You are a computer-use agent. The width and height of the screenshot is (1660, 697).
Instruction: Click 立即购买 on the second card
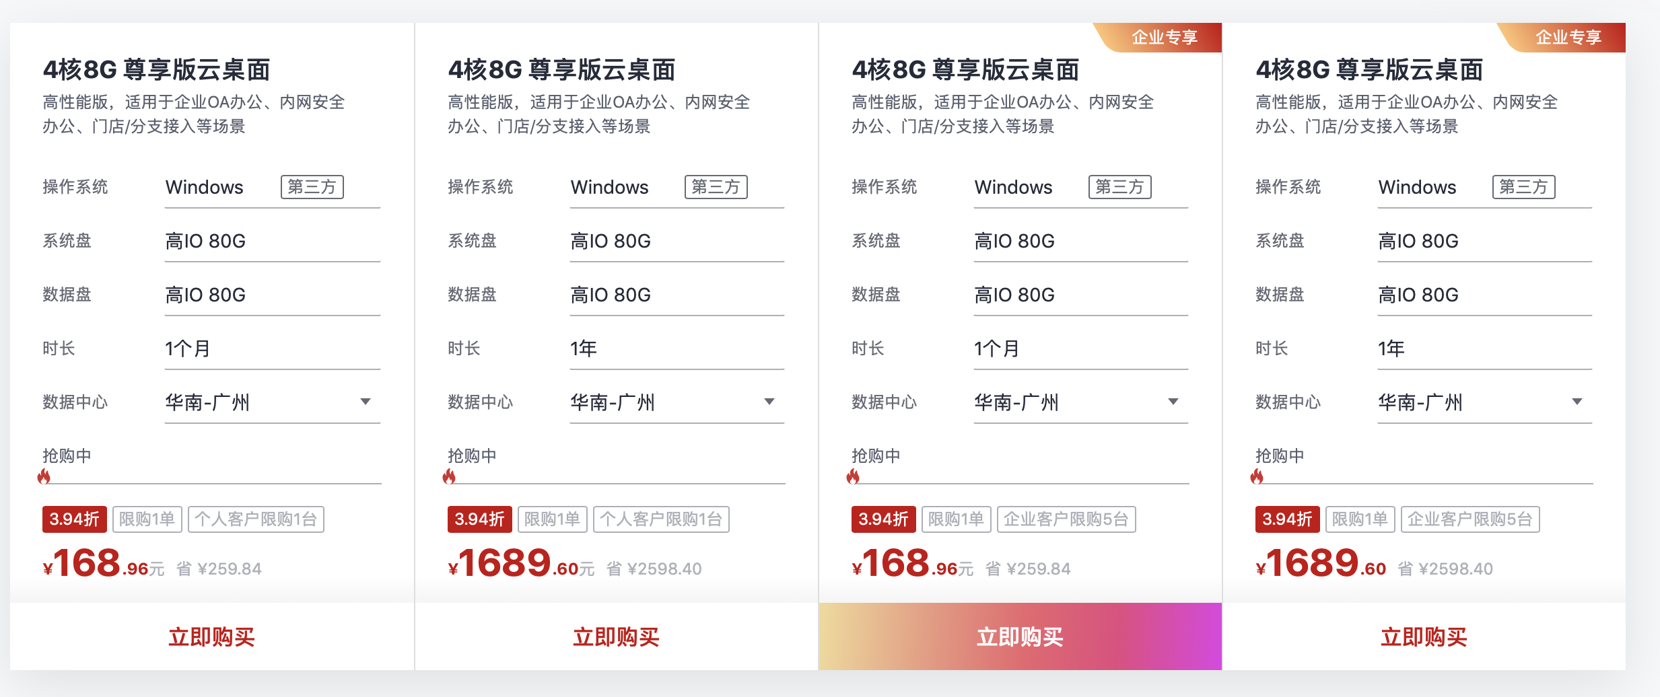pyautogui.click(x=615, y=637)
